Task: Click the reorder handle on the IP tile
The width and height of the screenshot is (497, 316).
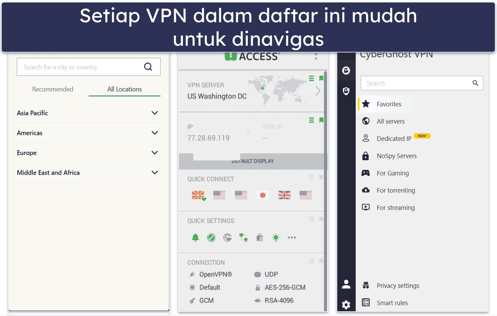Action: coord(311,120)
